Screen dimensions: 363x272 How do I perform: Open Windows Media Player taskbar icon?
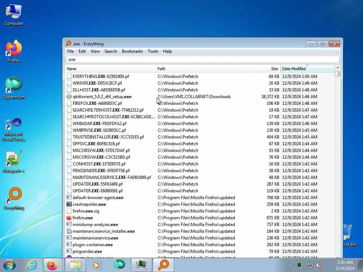(x=96, y=265)
